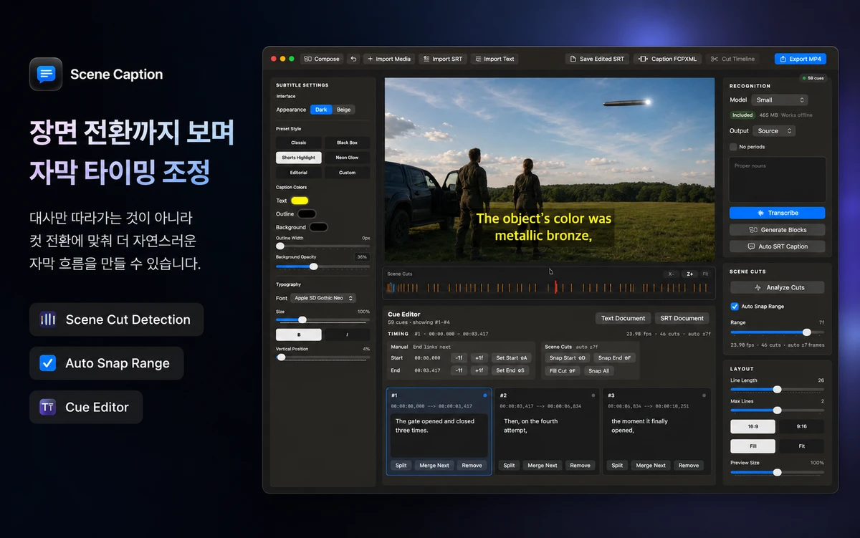Click the Analyze Cuts button

pyautogui.click(x=777, y=287)
